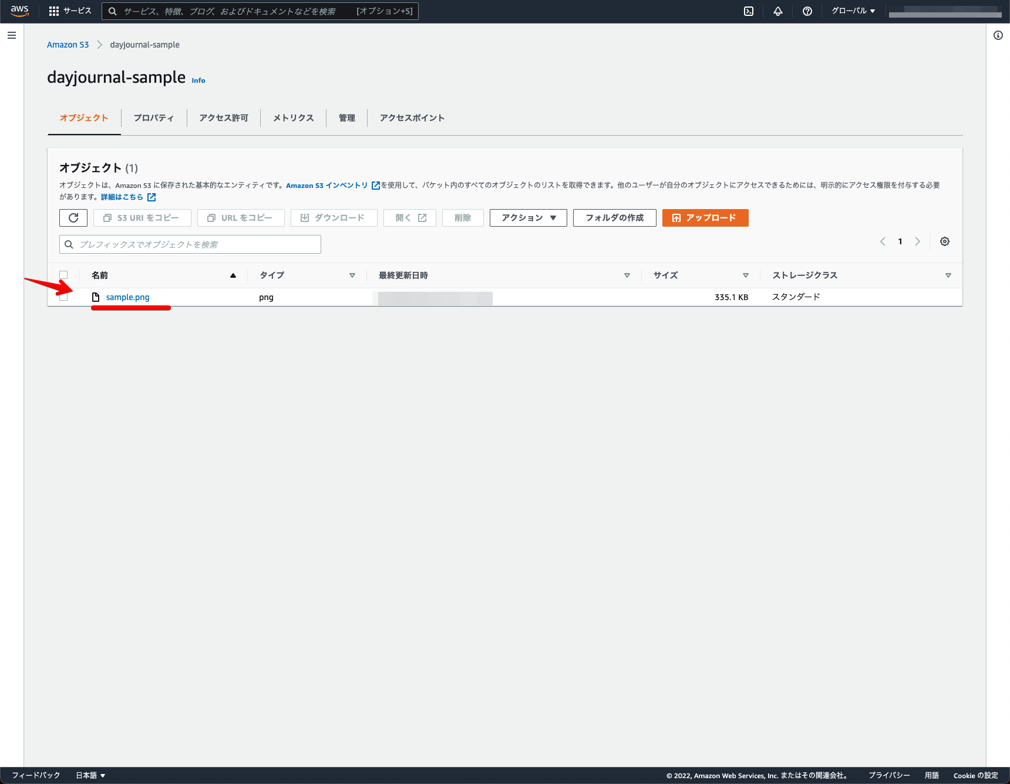The width and height of the screenshot is (1010, 784).
Task: Open the info panel icon at top right
Action: [998, 35]
